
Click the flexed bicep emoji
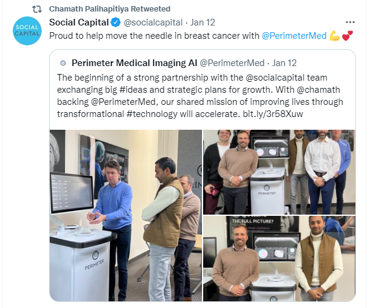[x=334, y=36]
